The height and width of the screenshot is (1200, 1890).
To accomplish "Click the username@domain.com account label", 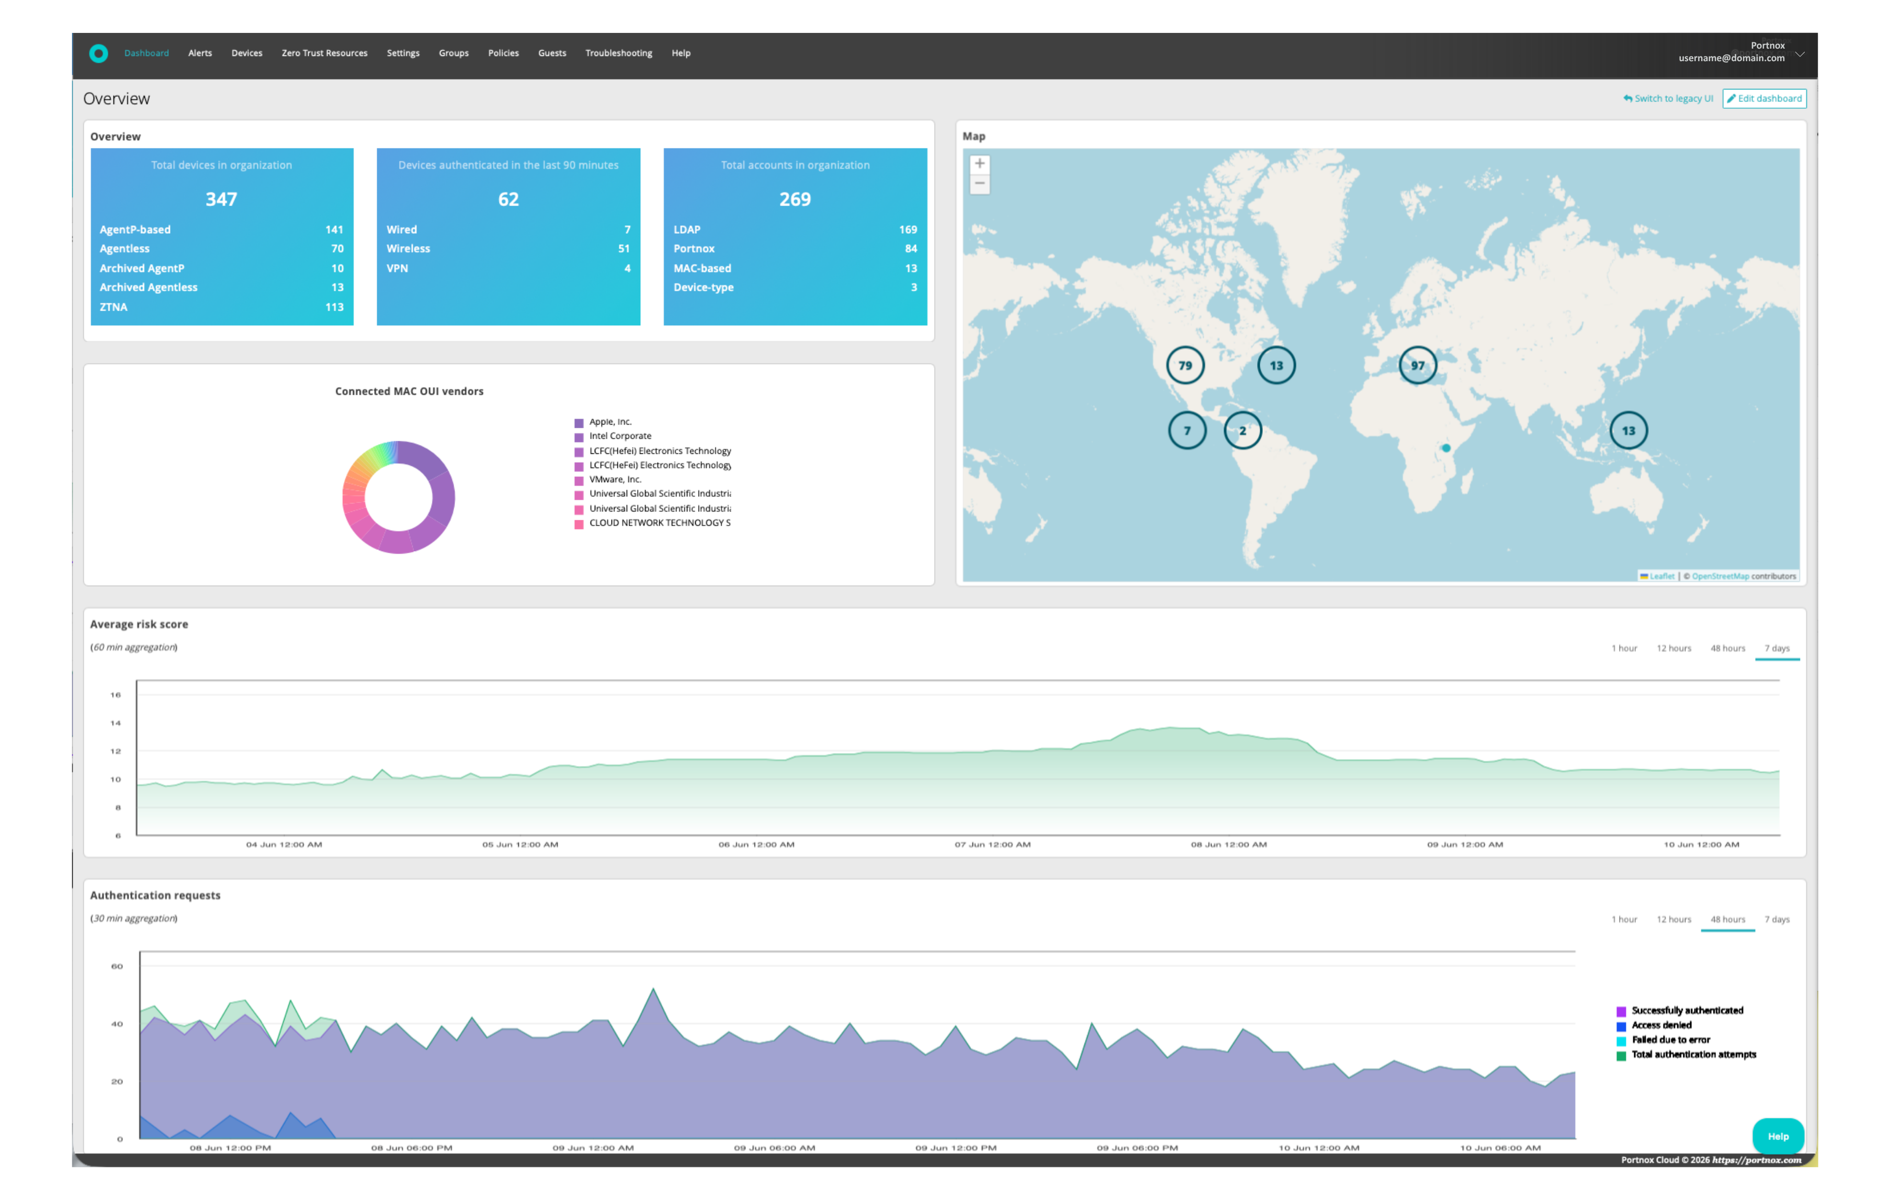I will point(1730,58).
